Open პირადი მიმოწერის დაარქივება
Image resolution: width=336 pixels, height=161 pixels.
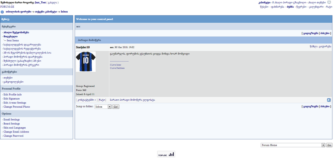23,57
